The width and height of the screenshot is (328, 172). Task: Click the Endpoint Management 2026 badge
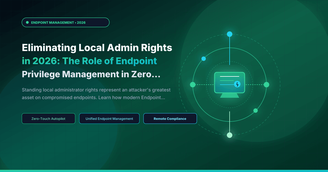(66, 22)
